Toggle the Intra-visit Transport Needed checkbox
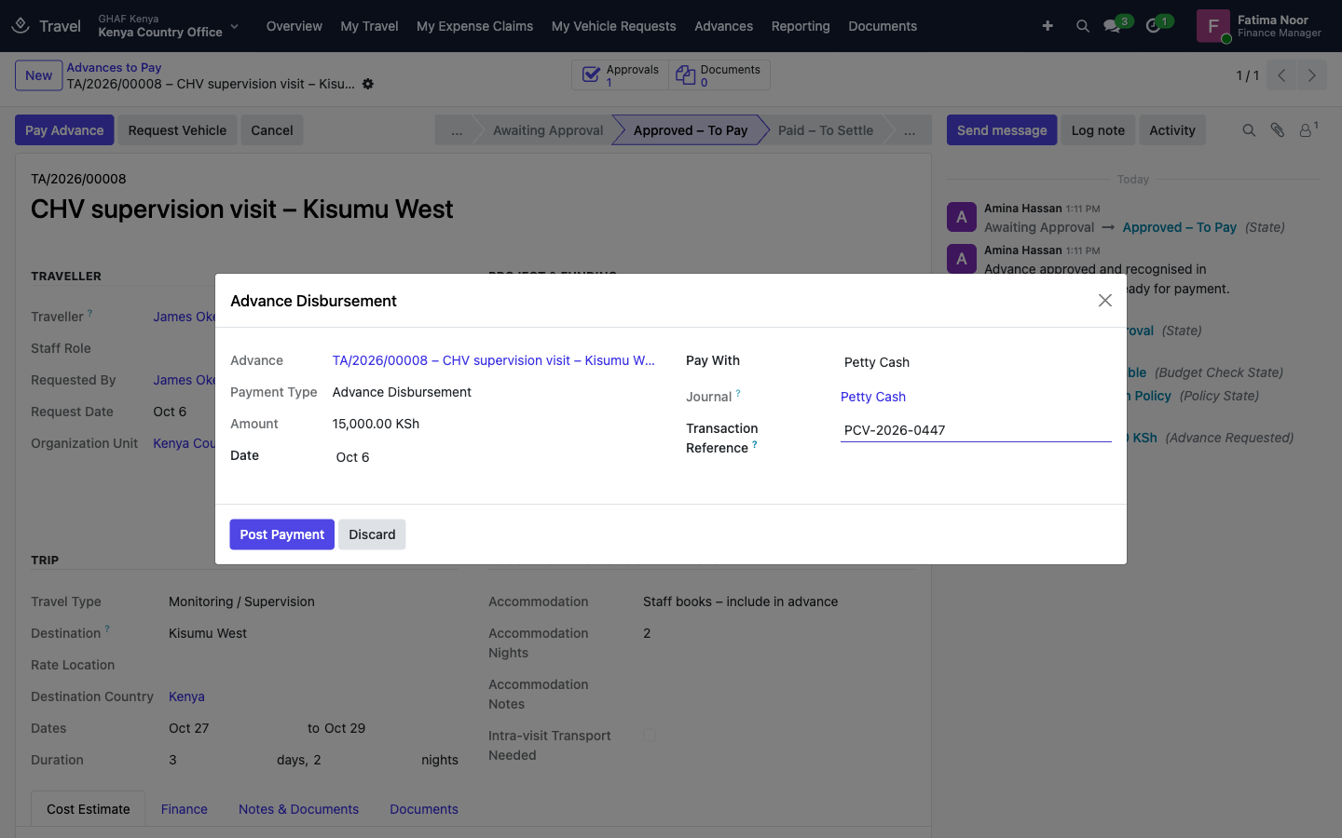Image resolution: width=1342 pixels, height=838 pixels. tap(650, 736)
